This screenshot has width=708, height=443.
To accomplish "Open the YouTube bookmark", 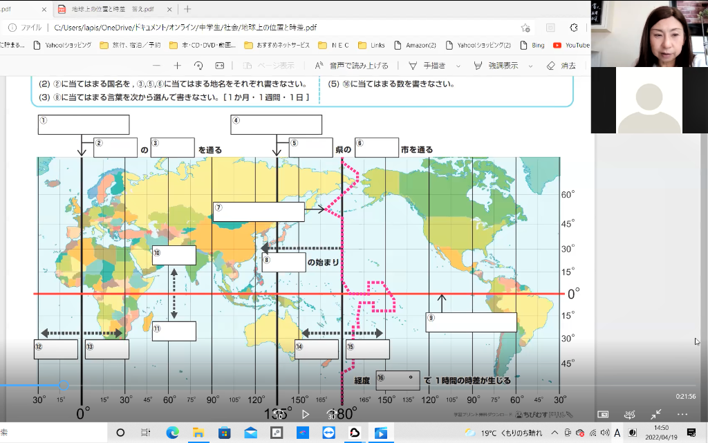I will 571,45.
